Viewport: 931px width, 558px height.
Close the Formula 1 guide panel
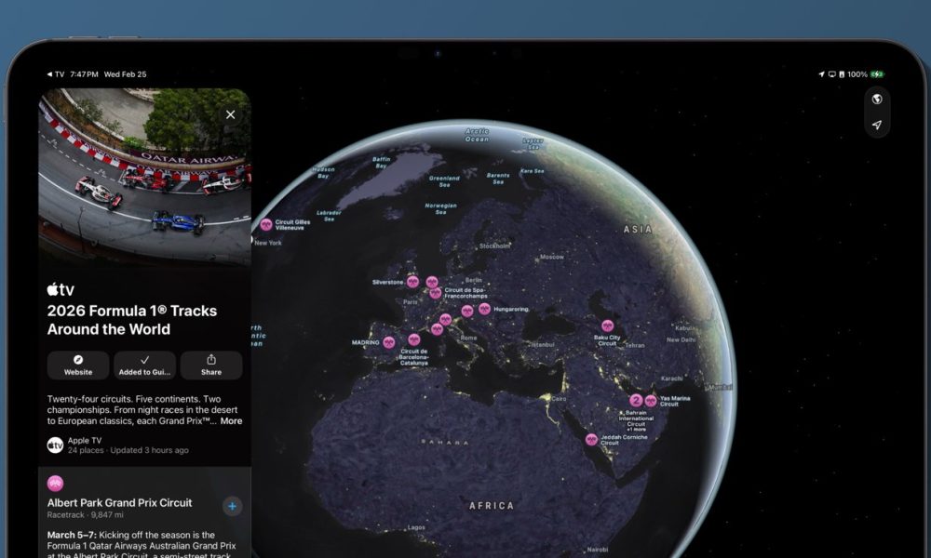tap(230, 114)
